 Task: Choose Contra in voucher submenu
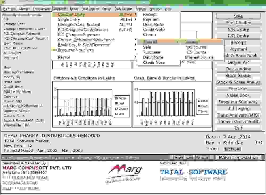click(149, 35)
